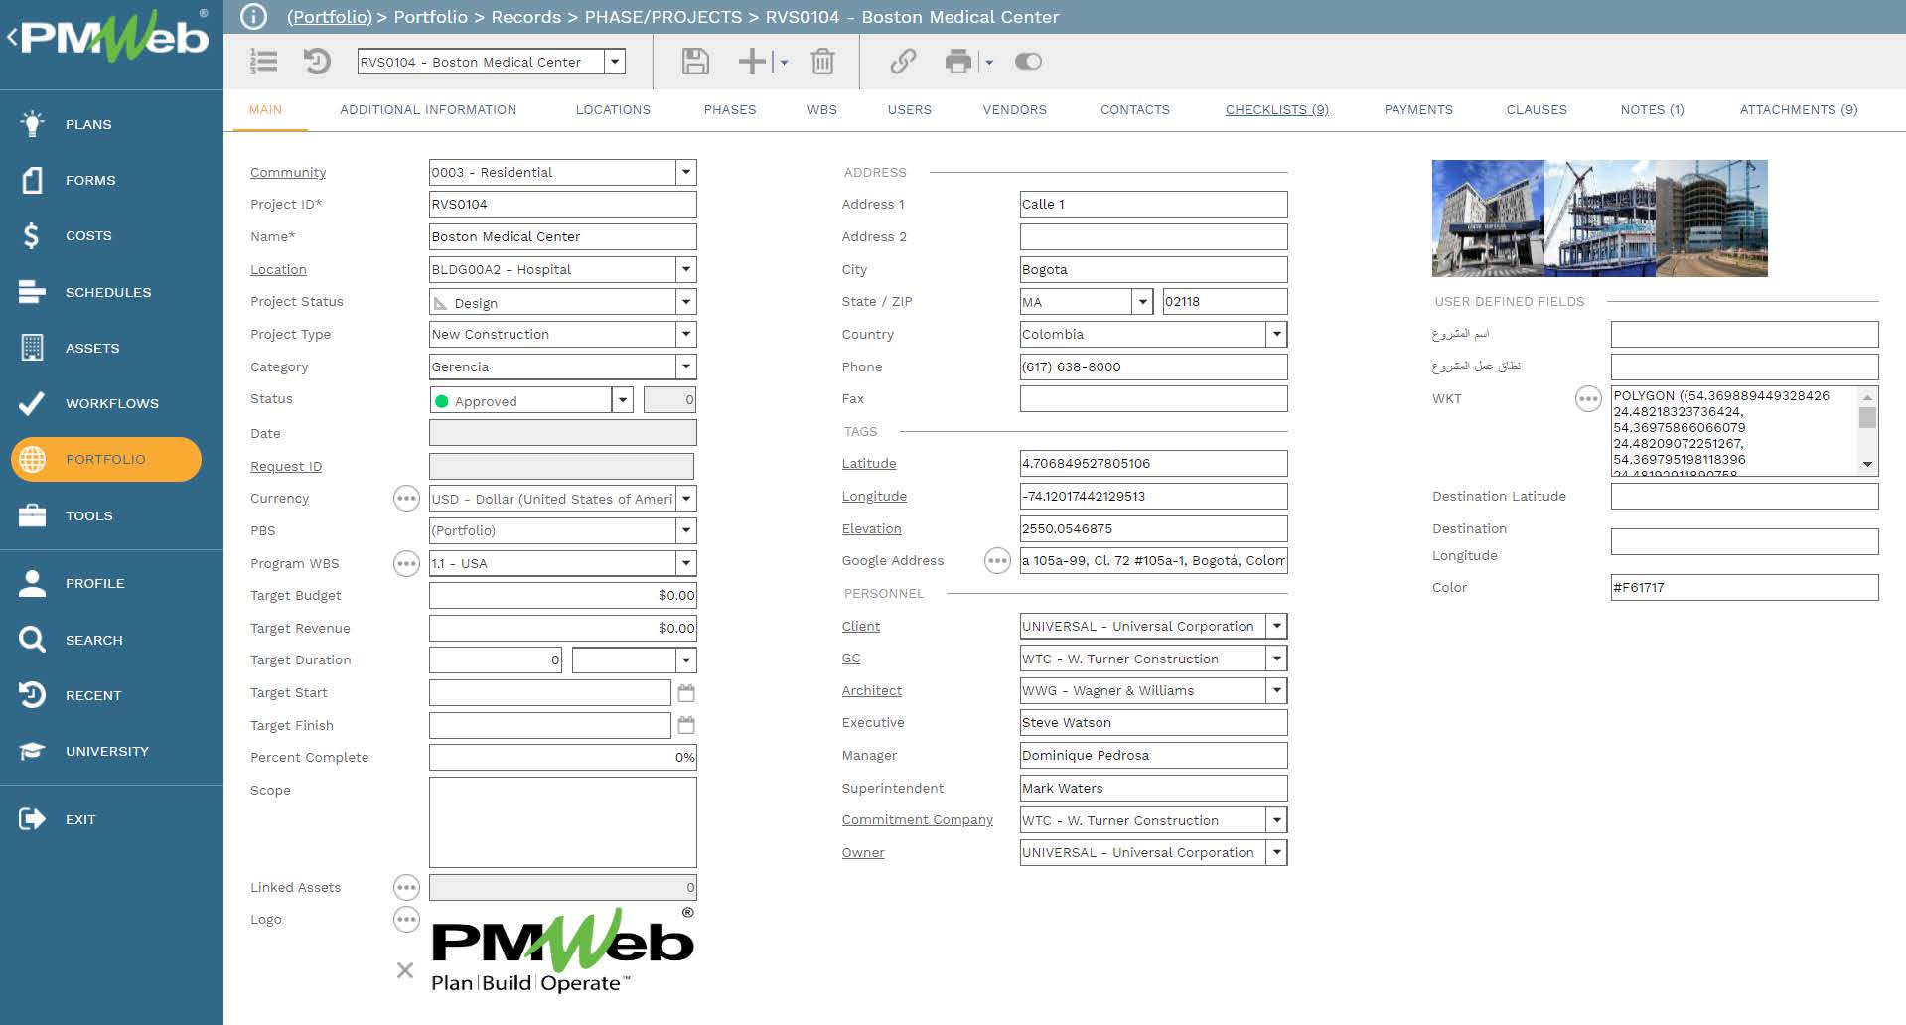The image size is (1906, 1025).
Task: Click the Owner link label
Action: 863,852
